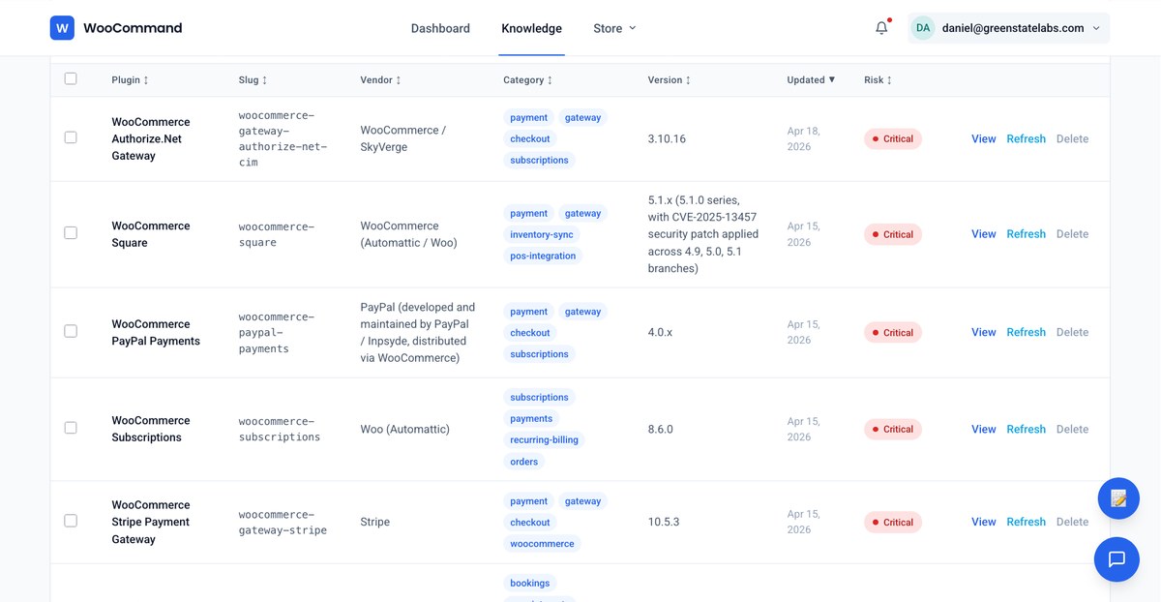Sort by Version column arrows

tap(688, 80)
